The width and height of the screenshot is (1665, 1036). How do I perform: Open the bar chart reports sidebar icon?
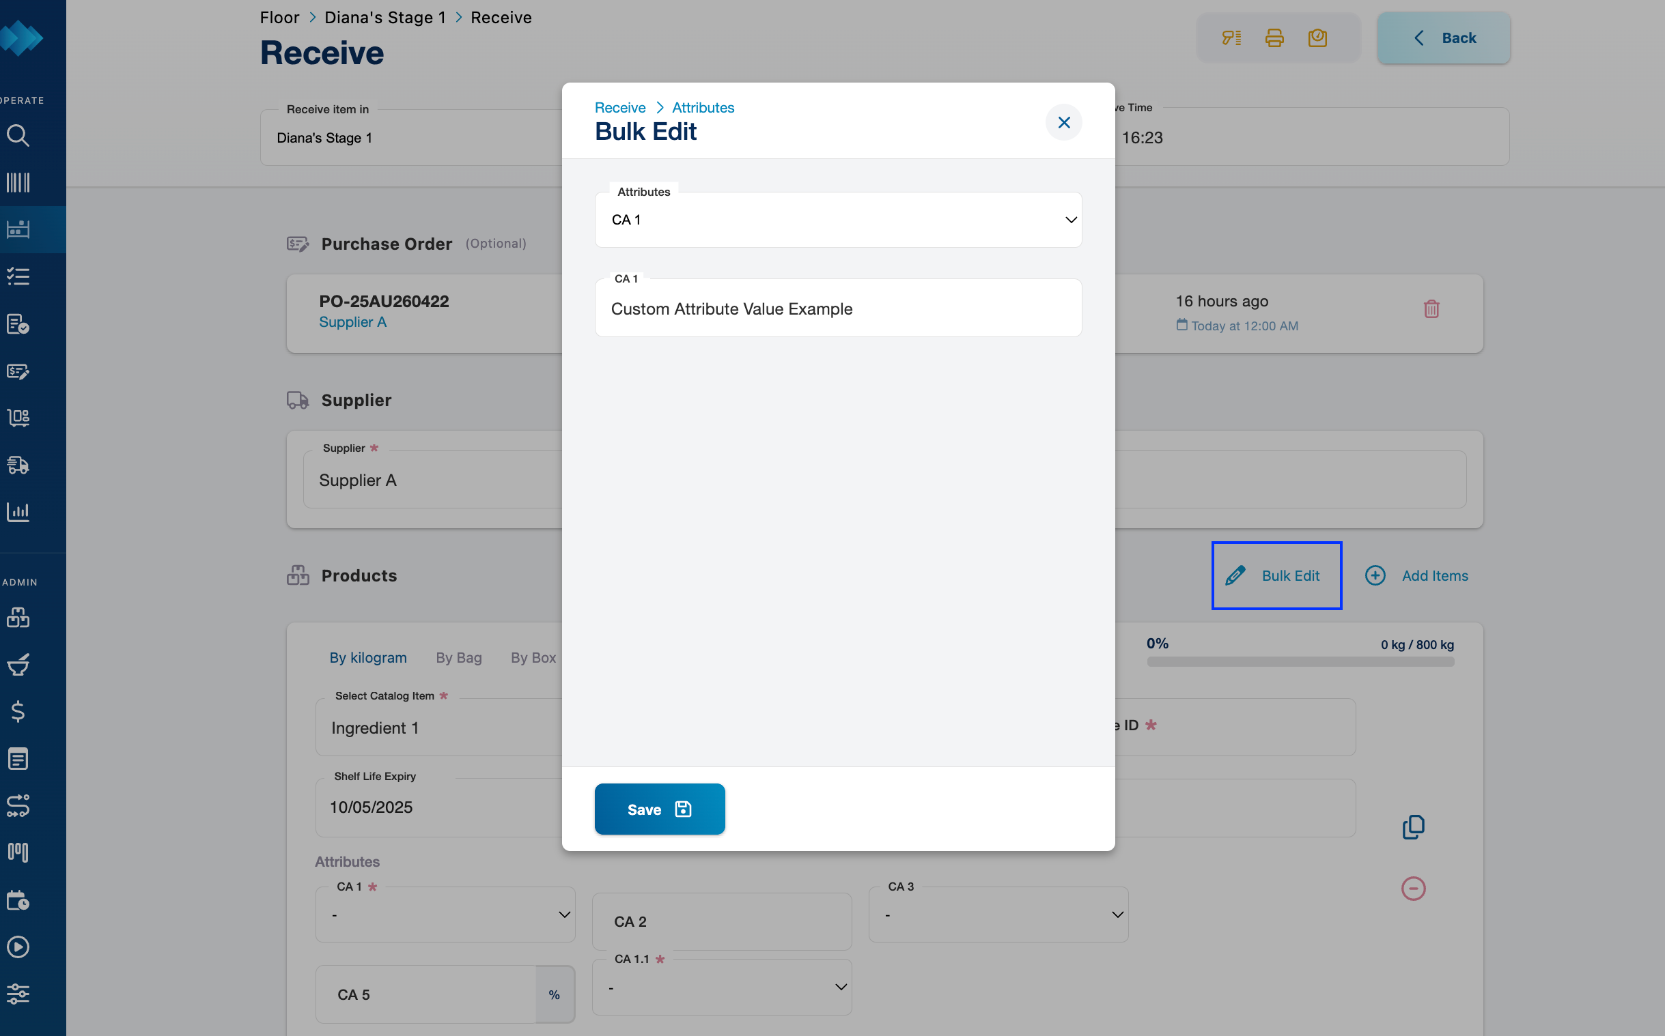tap(18, 511)
